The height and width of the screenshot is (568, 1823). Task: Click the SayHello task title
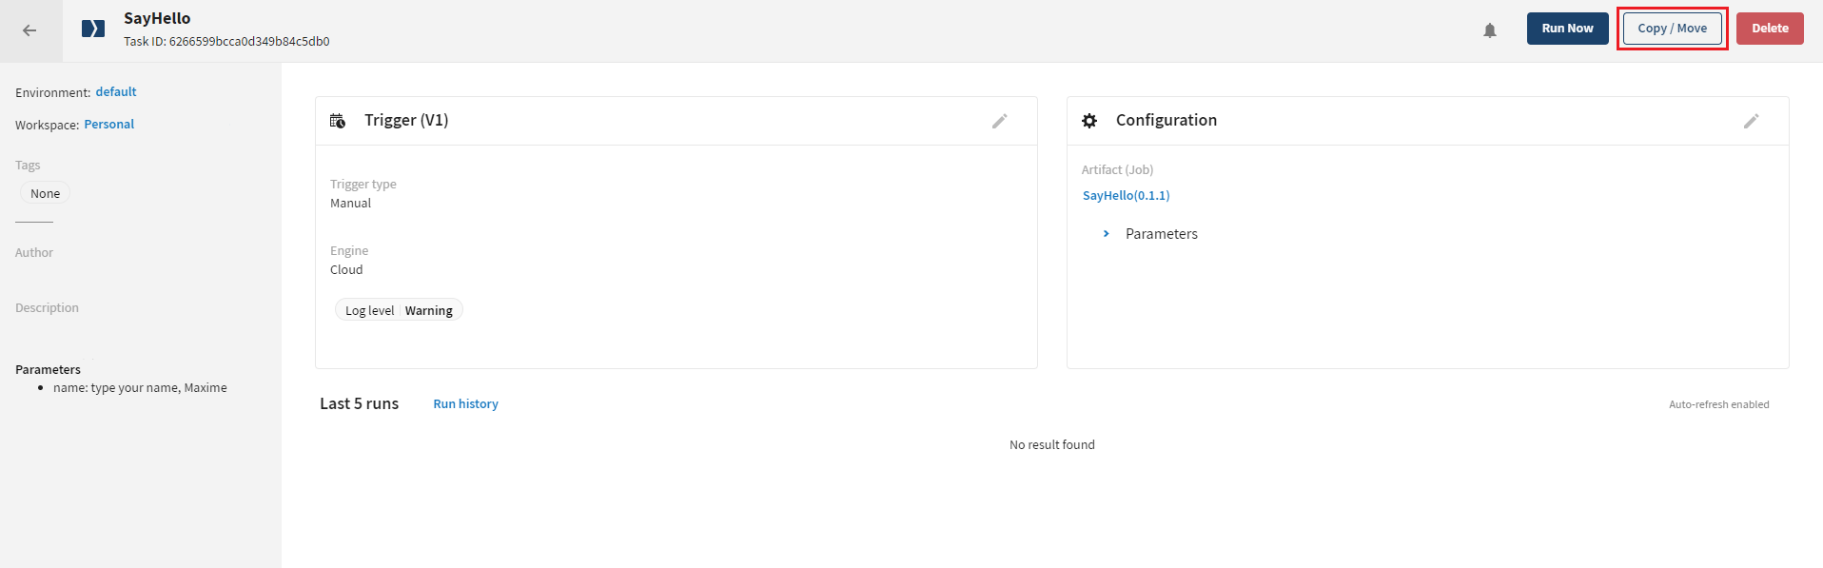point(157,18)
